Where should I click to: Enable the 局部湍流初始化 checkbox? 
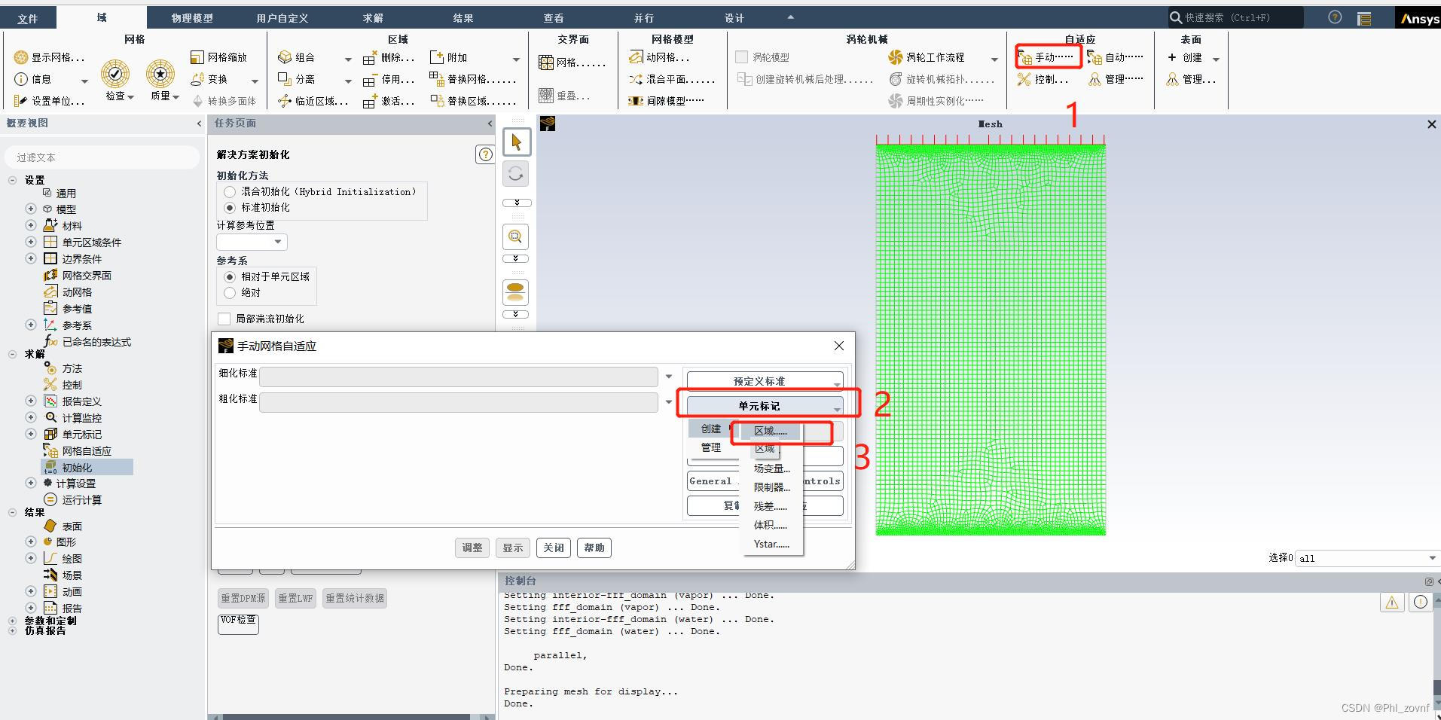point(223,319)
